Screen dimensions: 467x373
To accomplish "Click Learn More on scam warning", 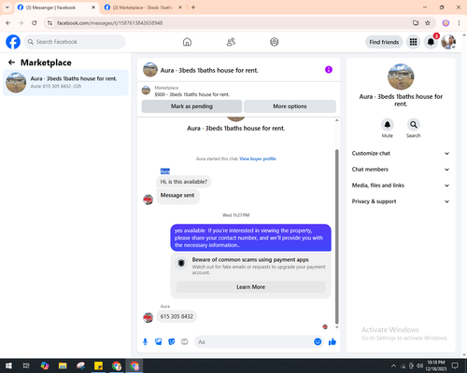I will [x=250, y=287].
